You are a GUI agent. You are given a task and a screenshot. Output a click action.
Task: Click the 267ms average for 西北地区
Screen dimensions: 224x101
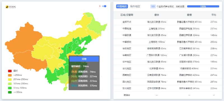[x=214, y=82]
